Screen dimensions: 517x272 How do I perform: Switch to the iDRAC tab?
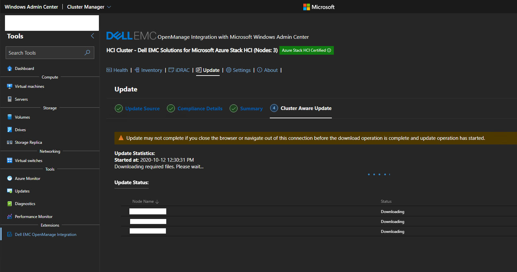coord(179,70)
